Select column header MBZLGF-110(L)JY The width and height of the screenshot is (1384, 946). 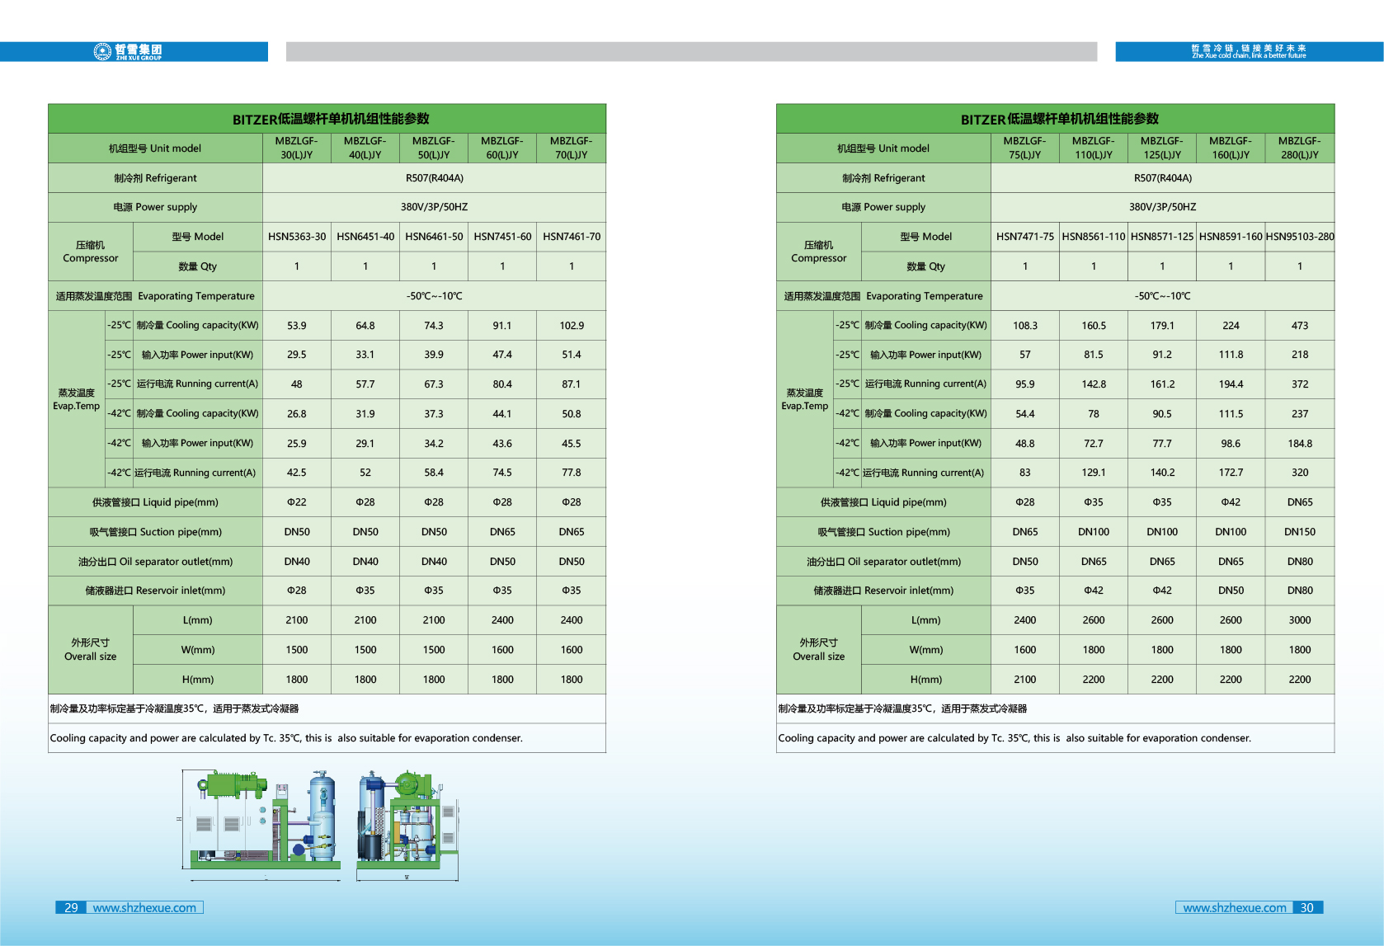tap(1094, 148)
